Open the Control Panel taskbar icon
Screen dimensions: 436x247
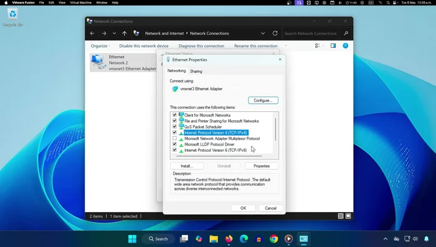(304, 239)
